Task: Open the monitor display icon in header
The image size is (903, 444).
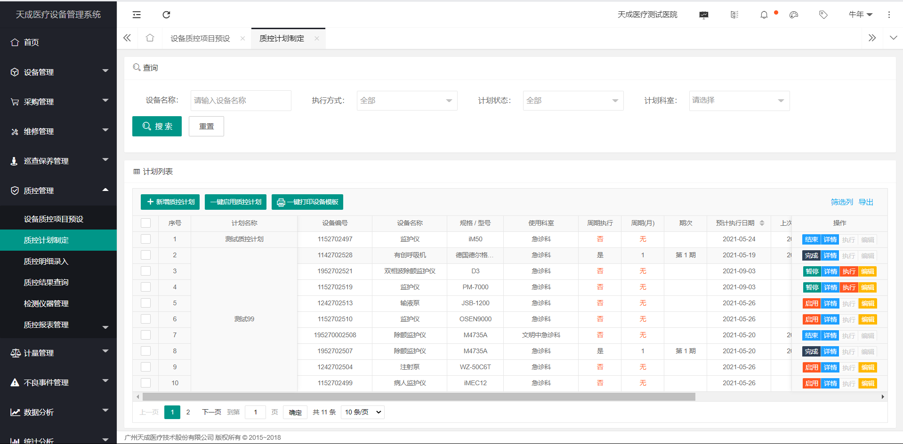Action: coord(704,15)
